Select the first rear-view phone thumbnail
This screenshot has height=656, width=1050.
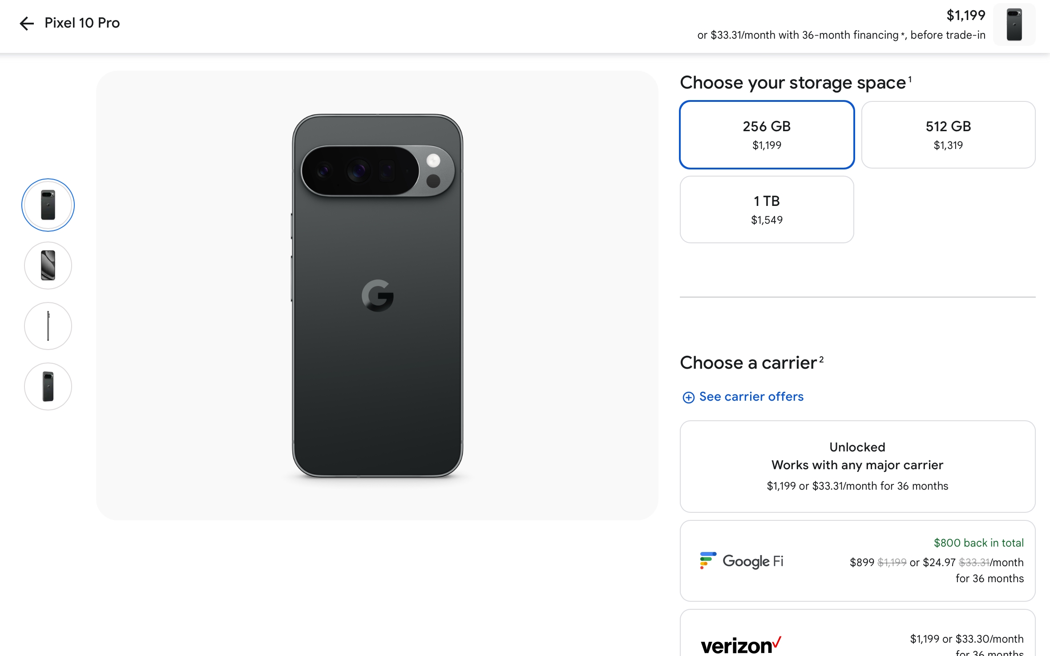pyautogui.click(x=48, y=205)
